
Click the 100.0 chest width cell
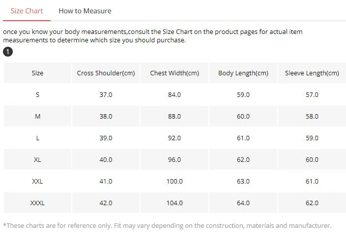174,181
